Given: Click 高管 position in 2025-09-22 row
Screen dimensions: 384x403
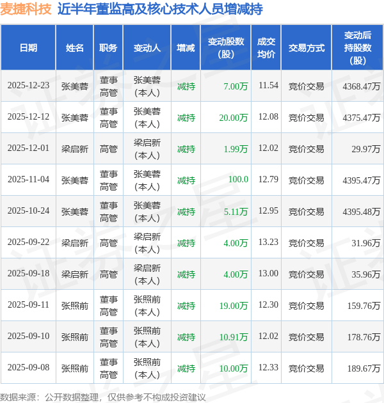Looking at the screenshot, I should pyautogui.click(x=109, y=243).
